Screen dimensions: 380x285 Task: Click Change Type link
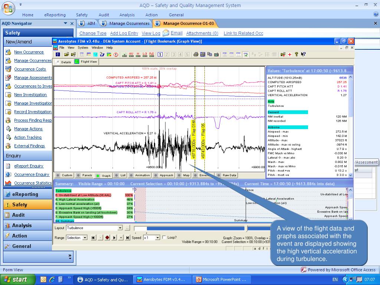click(93, 33)
